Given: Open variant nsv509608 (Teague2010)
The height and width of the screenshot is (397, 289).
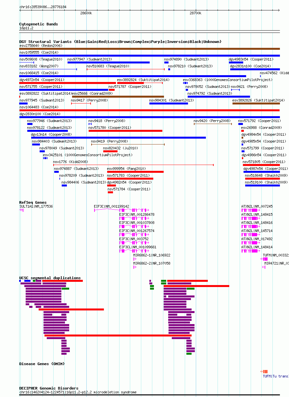Looking at the screenshot, I should point(41,59).
